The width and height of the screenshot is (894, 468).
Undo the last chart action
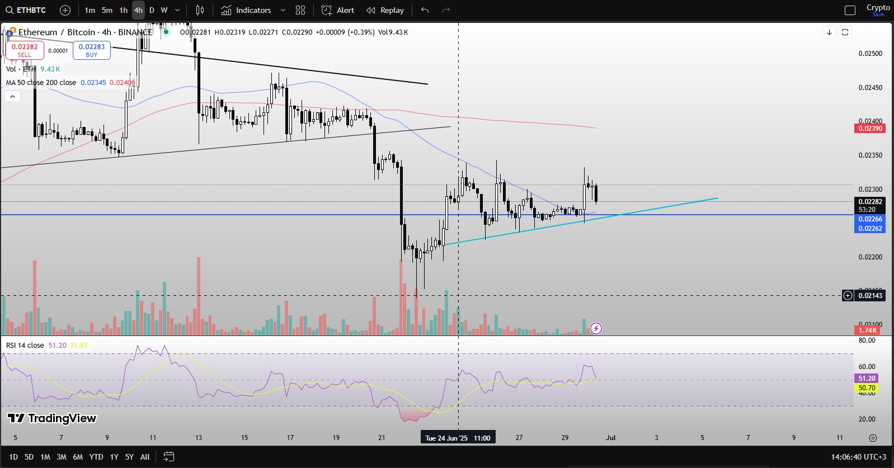coord(425,10)
